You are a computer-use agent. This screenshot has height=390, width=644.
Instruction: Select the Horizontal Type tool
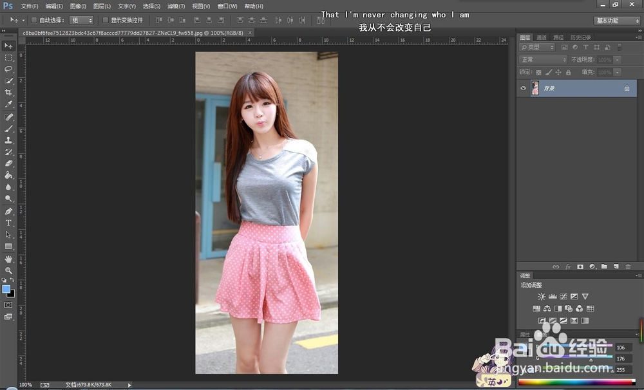coord(8,223)
